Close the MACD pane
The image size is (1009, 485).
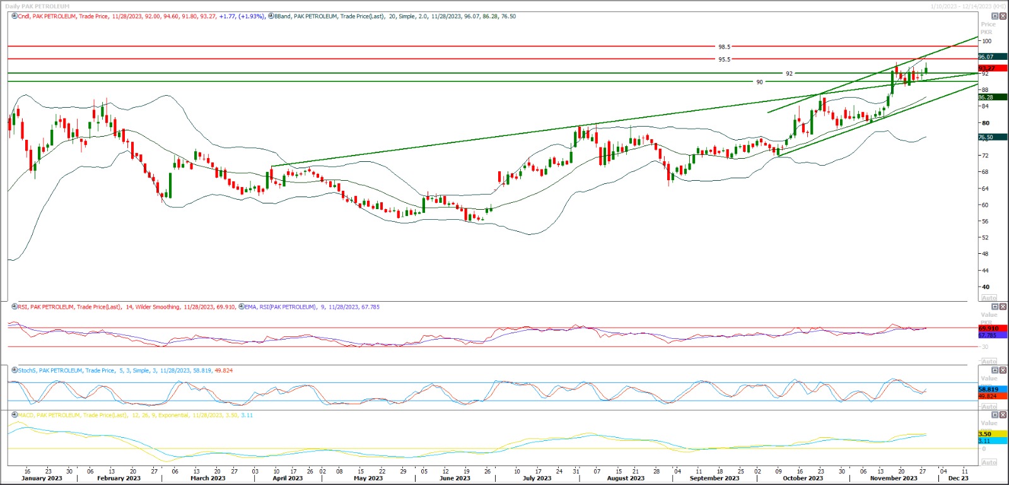pyautogui.click(x=1003, y=415)
